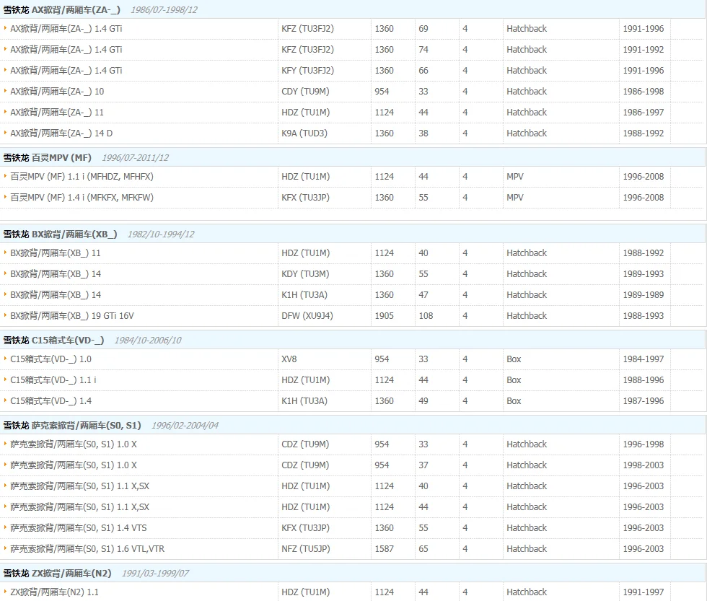Click the engine code DFW (XU9J4)
Viewport: 707px width, 601px height.
[x=307, y=315]
